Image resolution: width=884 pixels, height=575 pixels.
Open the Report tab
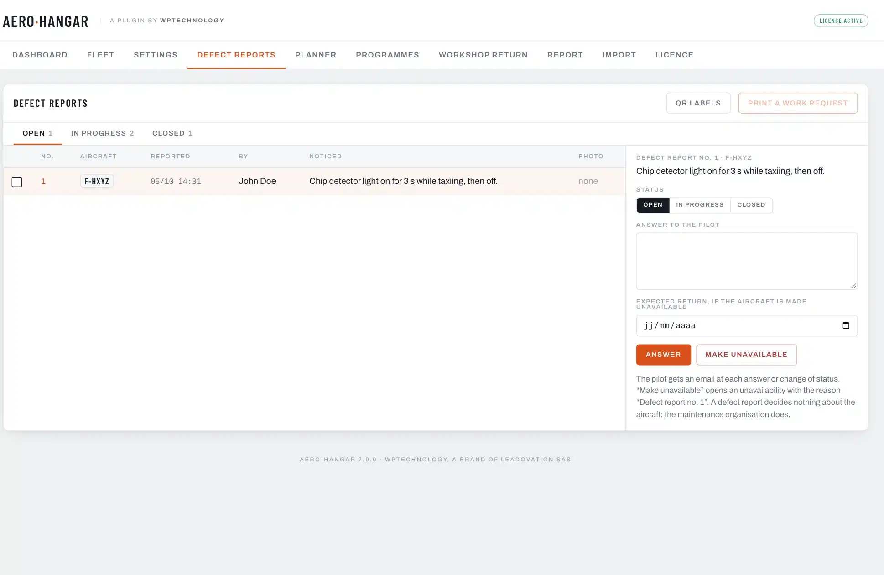click(x=565, y=55)
